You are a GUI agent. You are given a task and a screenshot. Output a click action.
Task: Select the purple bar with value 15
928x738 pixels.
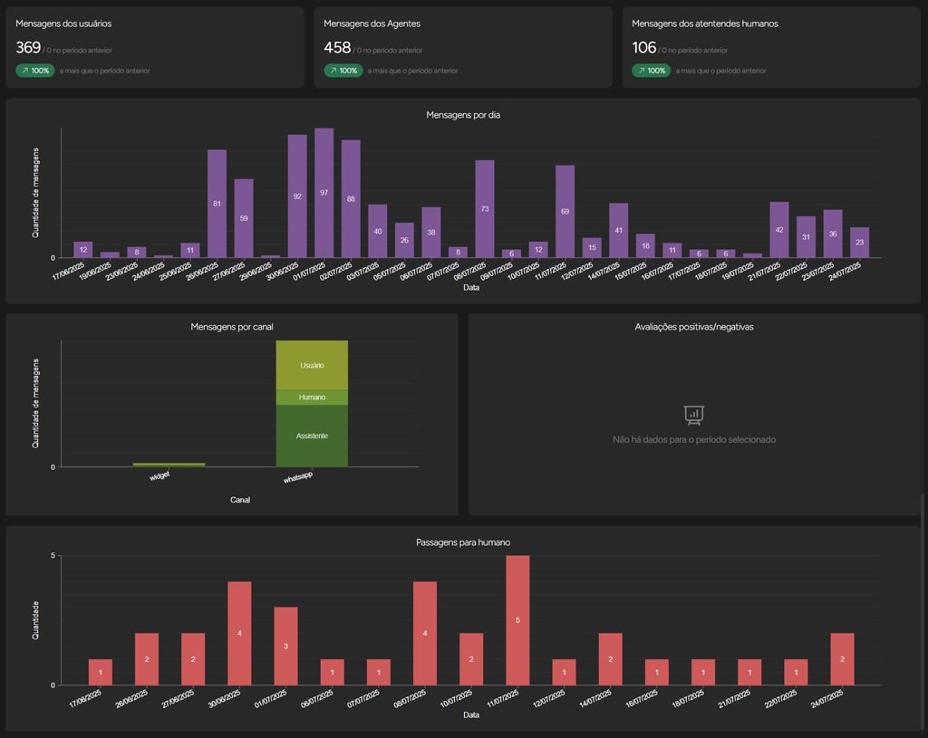click(x=592, y=247)
